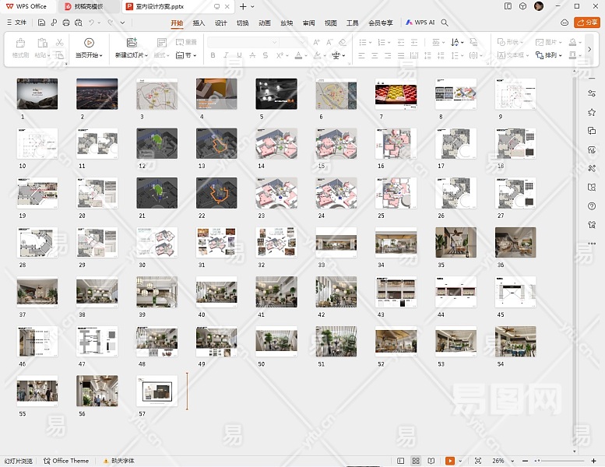Click the orange 分享 share button
Screen dimensions: 605x467
[587, 23]
